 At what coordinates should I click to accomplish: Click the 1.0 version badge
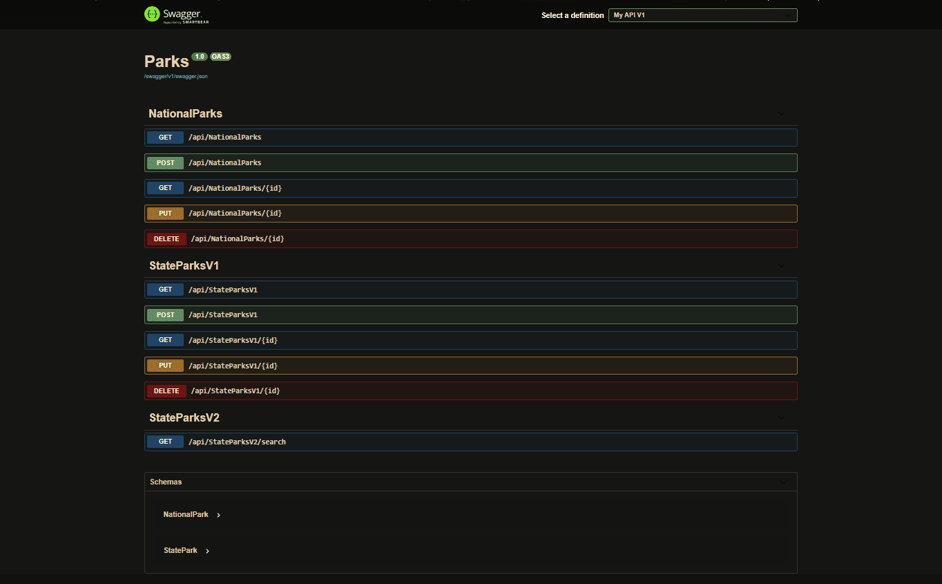click(x=200, y=57)
